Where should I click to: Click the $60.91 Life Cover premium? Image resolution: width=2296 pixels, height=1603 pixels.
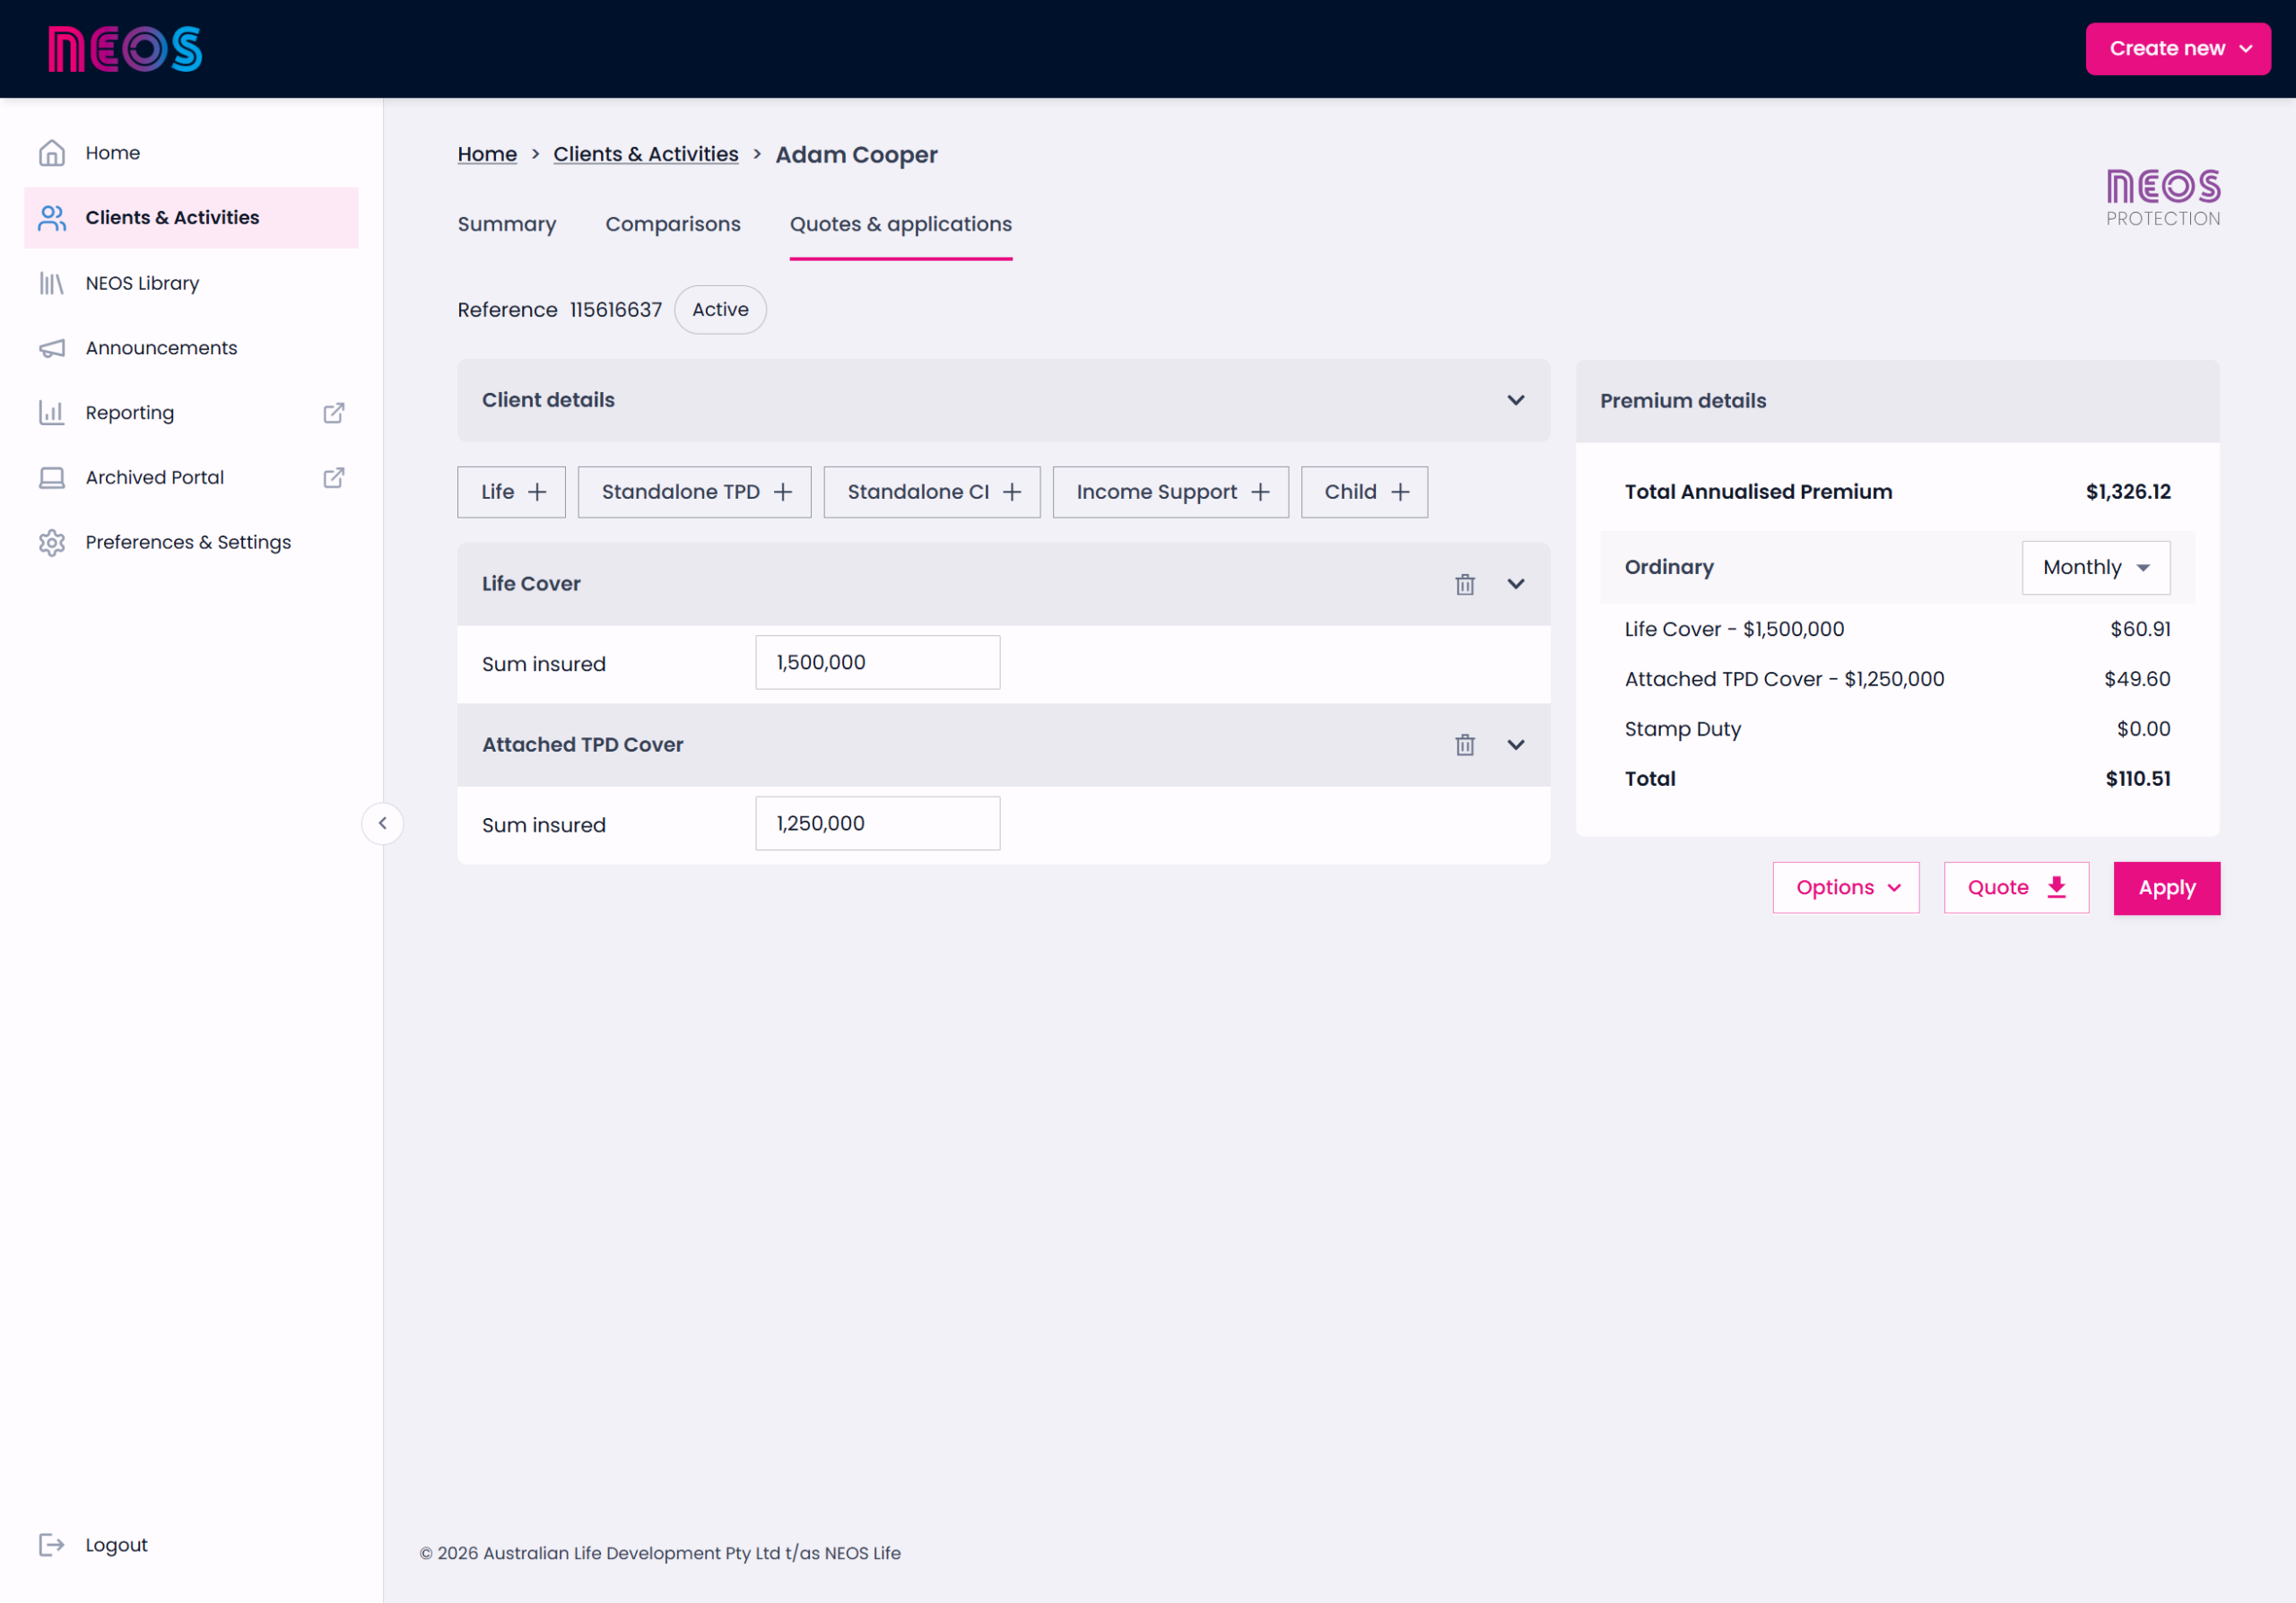(2140, 629)
